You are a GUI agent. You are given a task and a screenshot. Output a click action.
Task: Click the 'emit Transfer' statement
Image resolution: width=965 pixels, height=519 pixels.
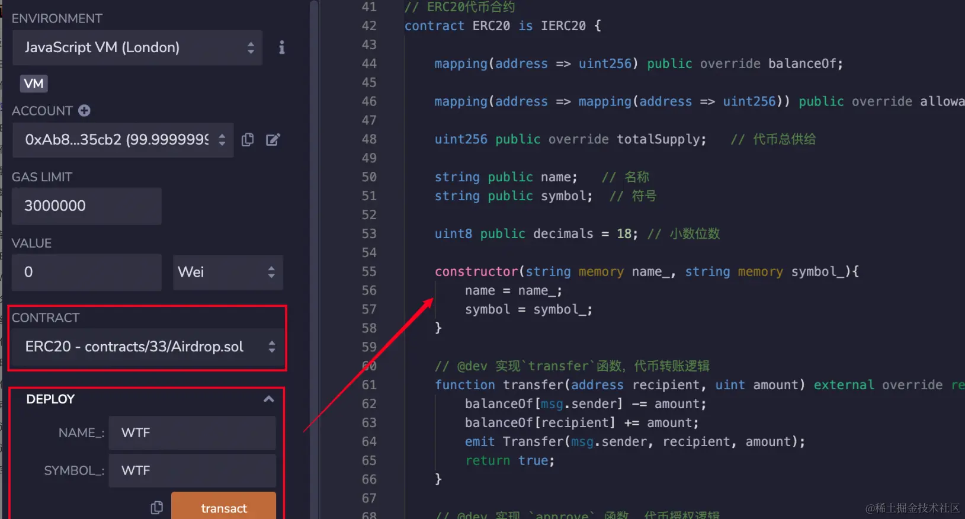[x=635, y=441]
